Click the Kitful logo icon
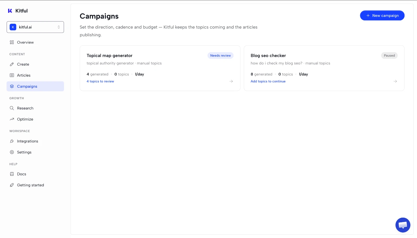The height and width of the screenshot is (238, 417). [x=10, y=11]
